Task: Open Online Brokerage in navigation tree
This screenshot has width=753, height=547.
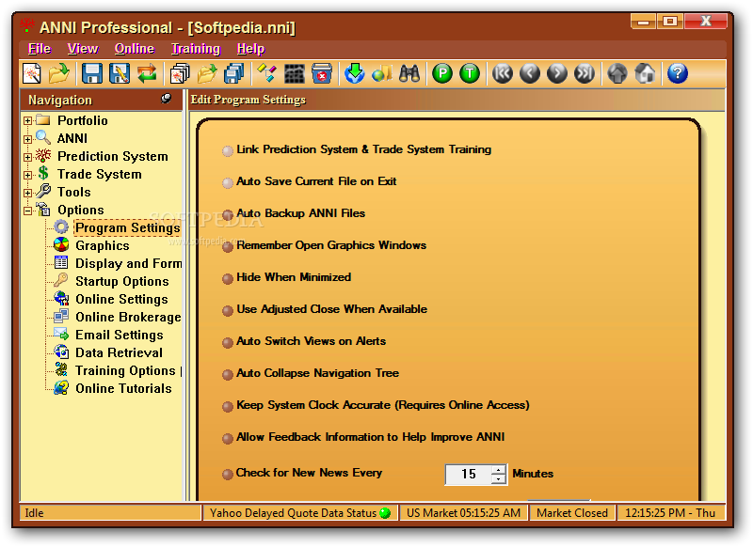Action: tap(128, 317)
